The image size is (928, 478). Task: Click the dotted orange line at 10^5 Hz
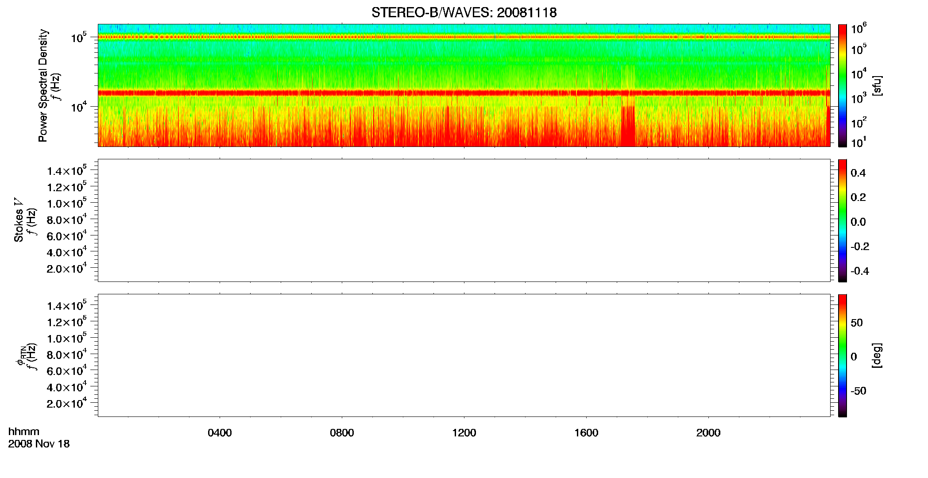[x=464, y=37]
